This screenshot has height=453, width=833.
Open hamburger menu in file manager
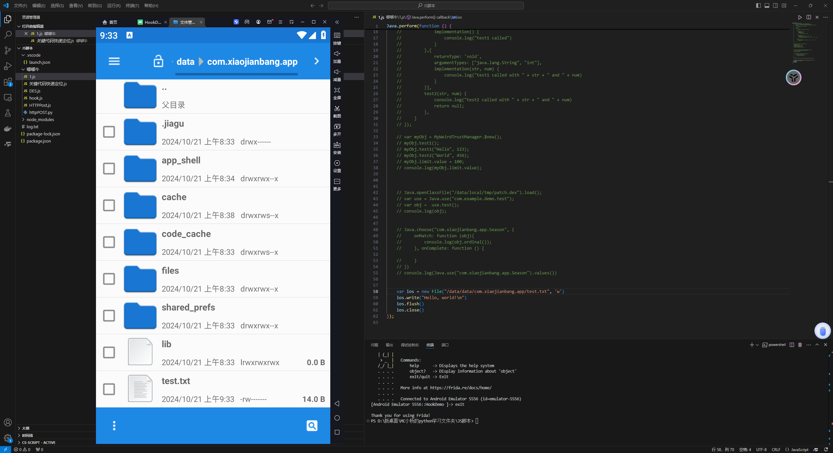click(x=114, y=61)
